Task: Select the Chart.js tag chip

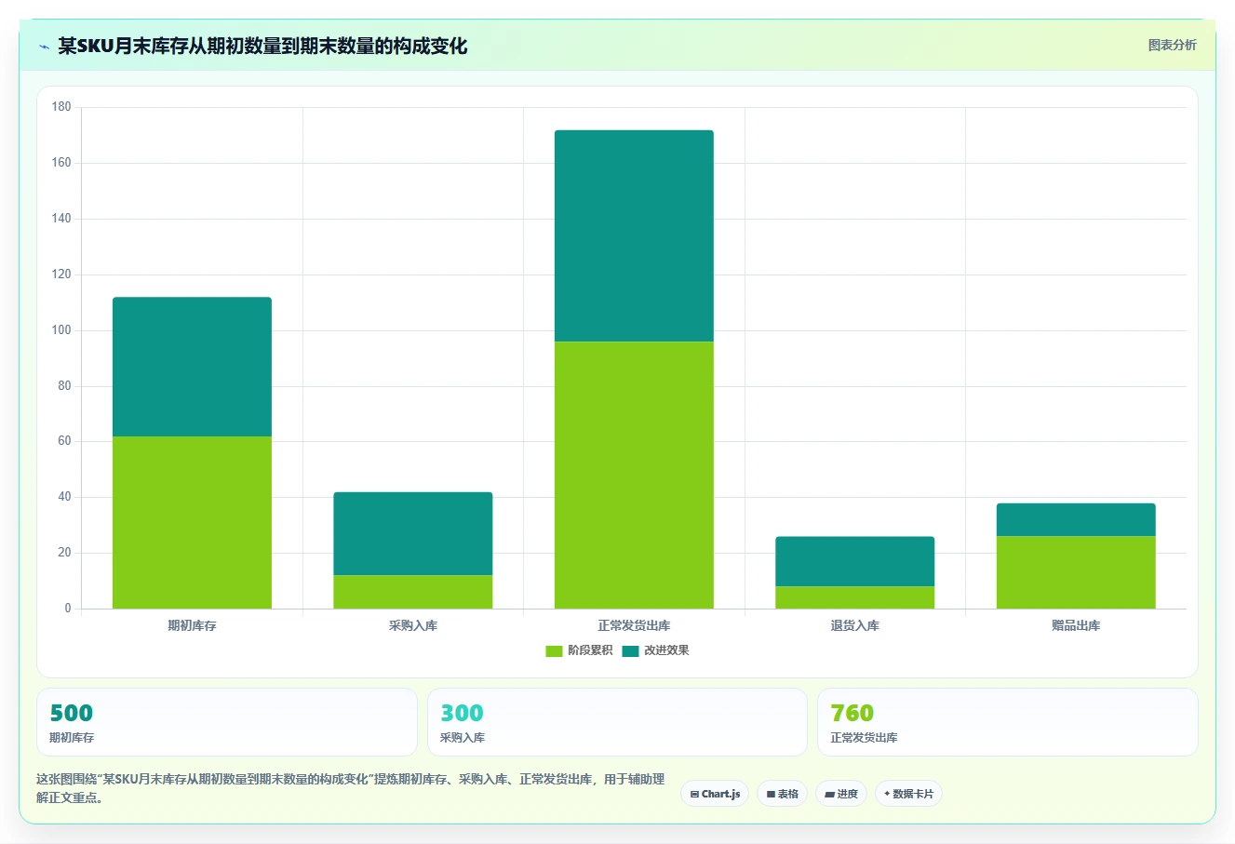Action: click(715, 794)
